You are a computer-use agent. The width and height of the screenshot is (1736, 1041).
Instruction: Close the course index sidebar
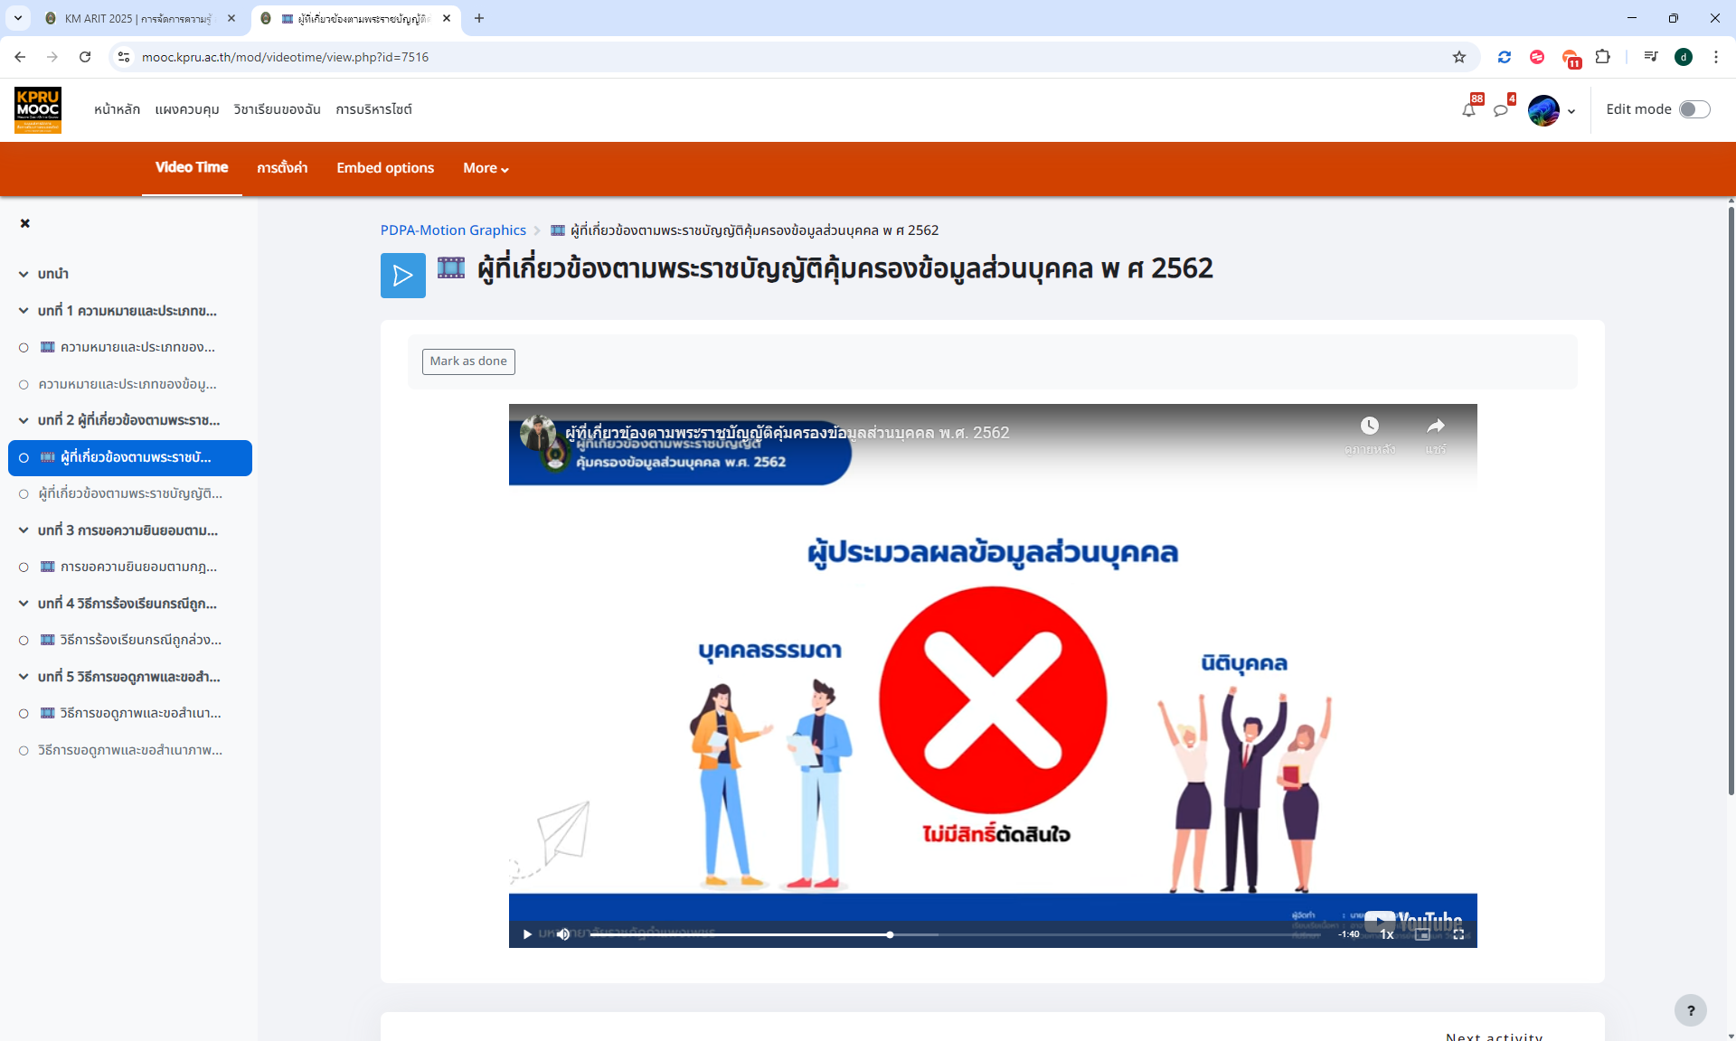click(x=24, y=223)
